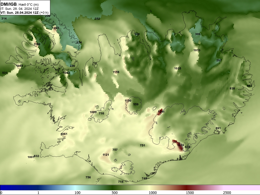Viewport: 260px width, 195px height.
Task: Click the map value 1189
Action: coord(37,44)
